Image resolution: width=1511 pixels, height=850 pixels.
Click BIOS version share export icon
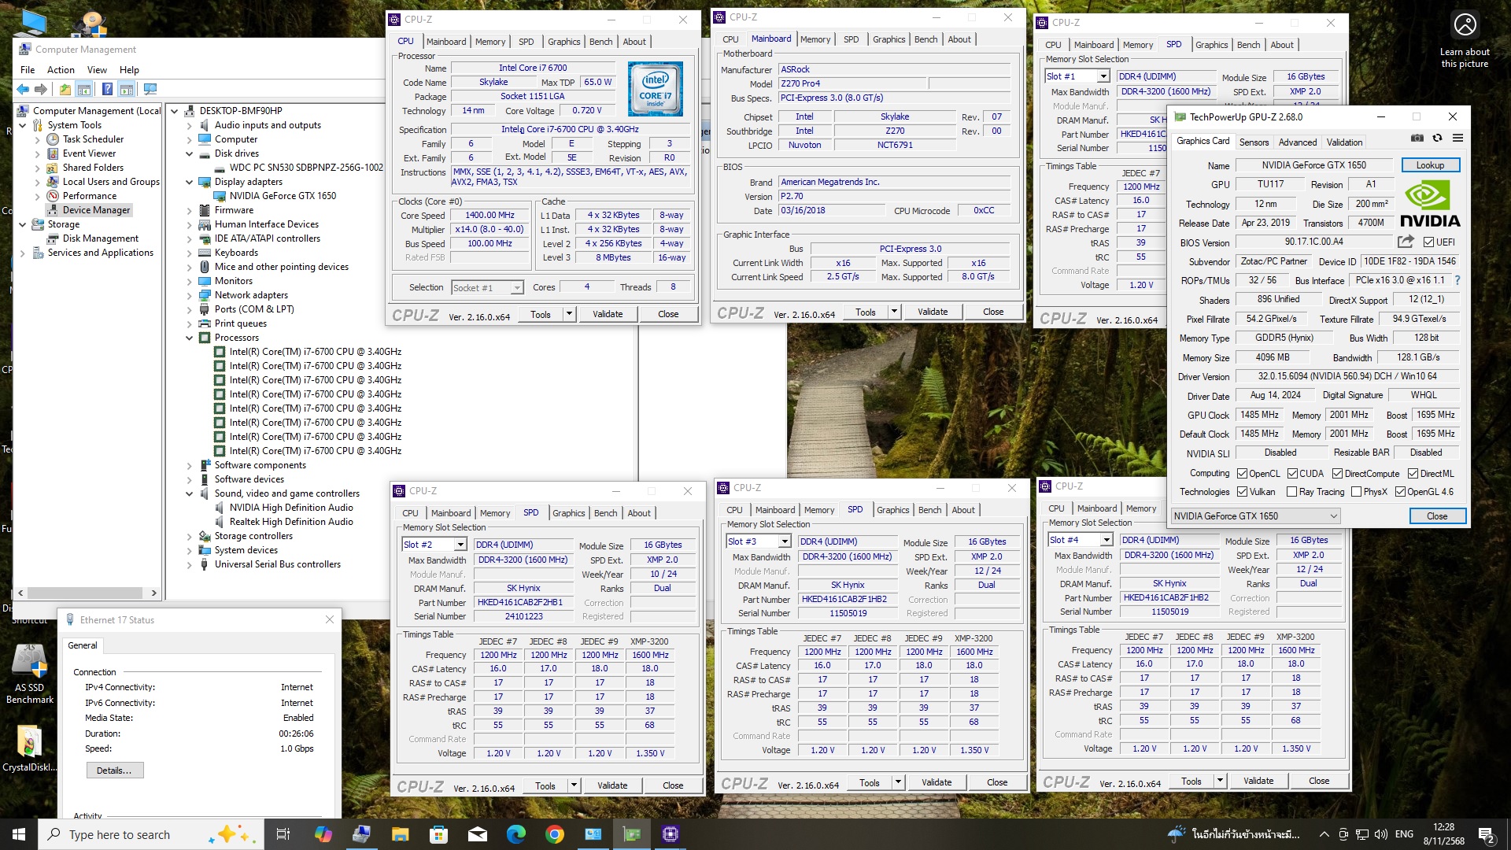click(x=1406, y=242)
